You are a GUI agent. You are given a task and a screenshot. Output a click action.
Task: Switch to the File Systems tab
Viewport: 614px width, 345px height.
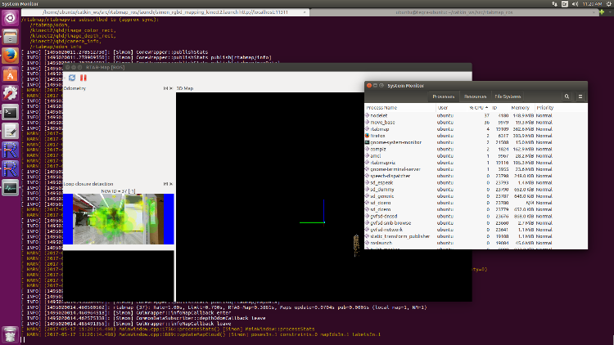pos(508,96)
